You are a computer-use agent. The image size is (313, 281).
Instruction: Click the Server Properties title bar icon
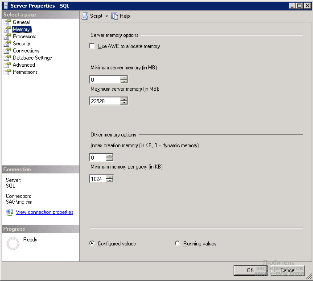coord(6,6)
